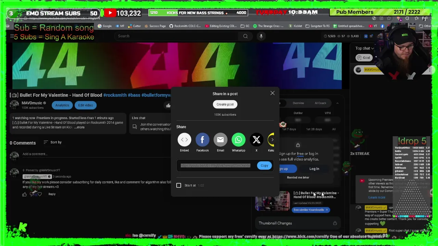The image size is (438, 246).
Task: Open the YouTube hamburger menu
Action: click(12, 36)
